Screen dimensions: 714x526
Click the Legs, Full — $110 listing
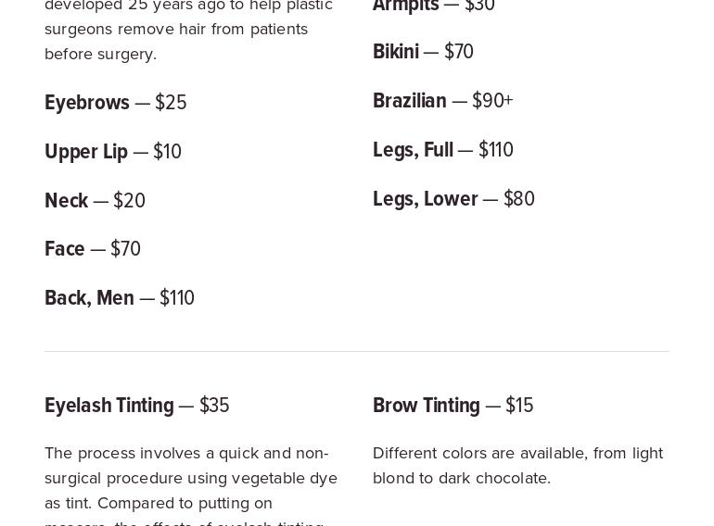click(x=443, y=150)
